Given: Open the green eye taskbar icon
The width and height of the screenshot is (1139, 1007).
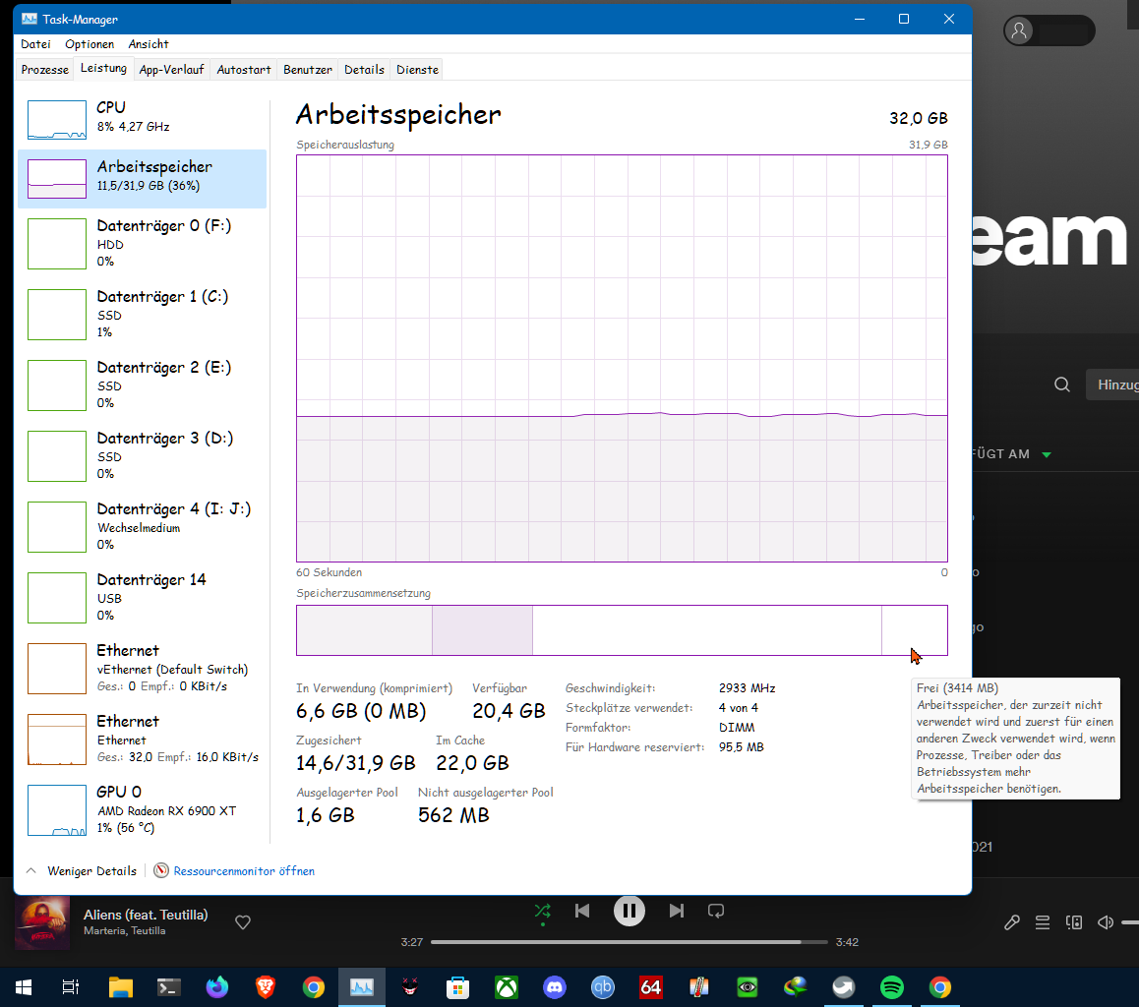Looking at the screenshot, I should click(748, 987).
